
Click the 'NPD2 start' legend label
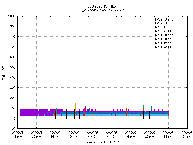pos(164,19)
